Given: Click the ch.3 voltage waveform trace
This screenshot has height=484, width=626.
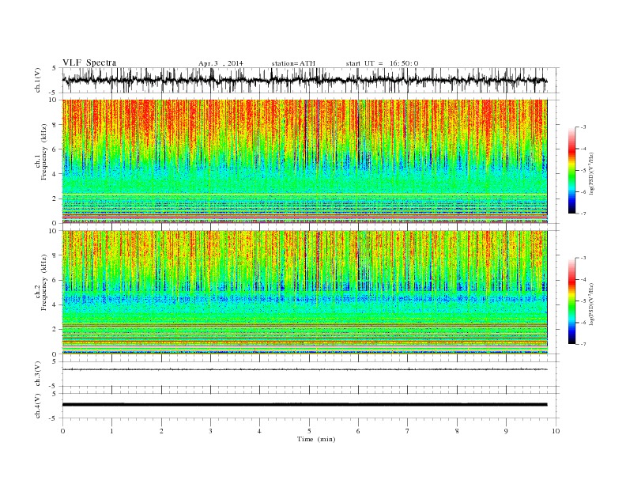Looking at the screenshot, I should (304, 369).
